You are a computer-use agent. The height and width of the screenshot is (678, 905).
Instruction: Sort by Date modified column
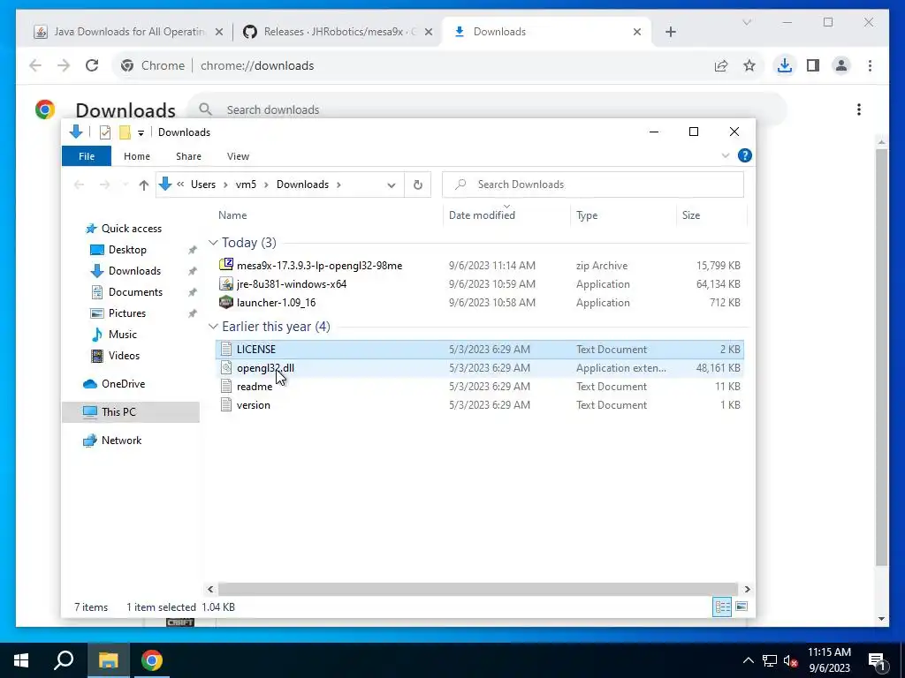(482, 215)
